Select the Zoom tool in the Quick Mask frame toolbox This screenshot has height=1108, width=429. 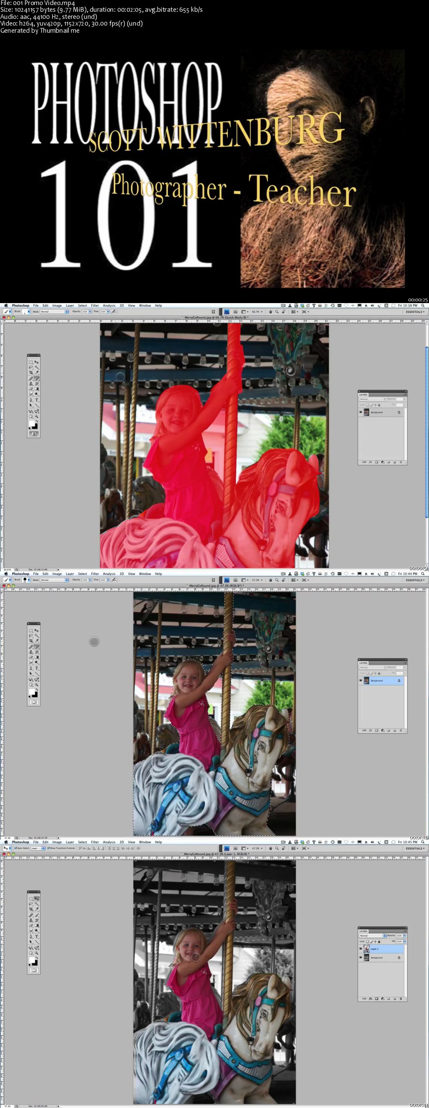pos(37,416)
